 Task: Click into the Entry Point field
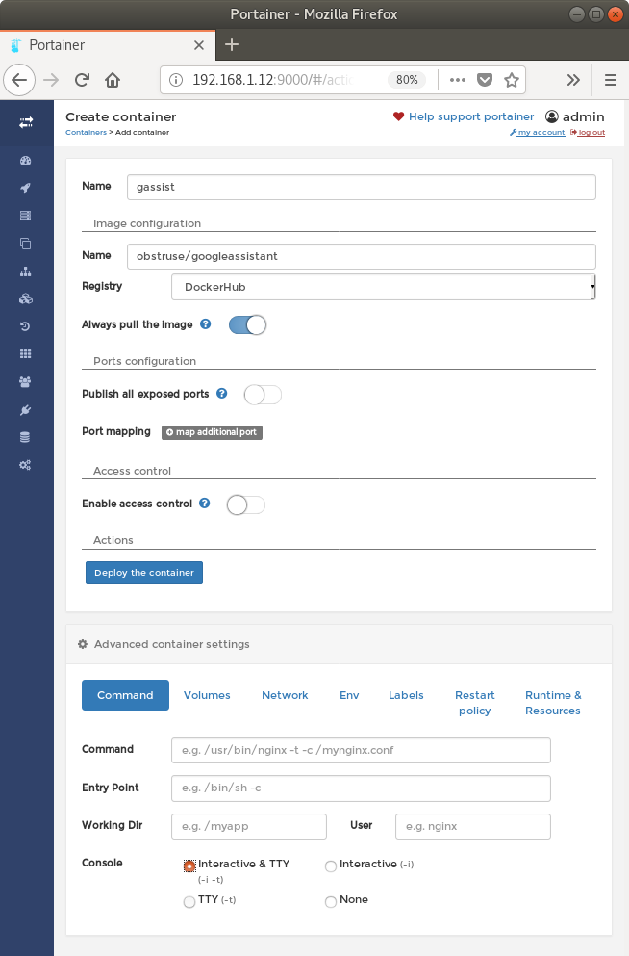(361, 788)
